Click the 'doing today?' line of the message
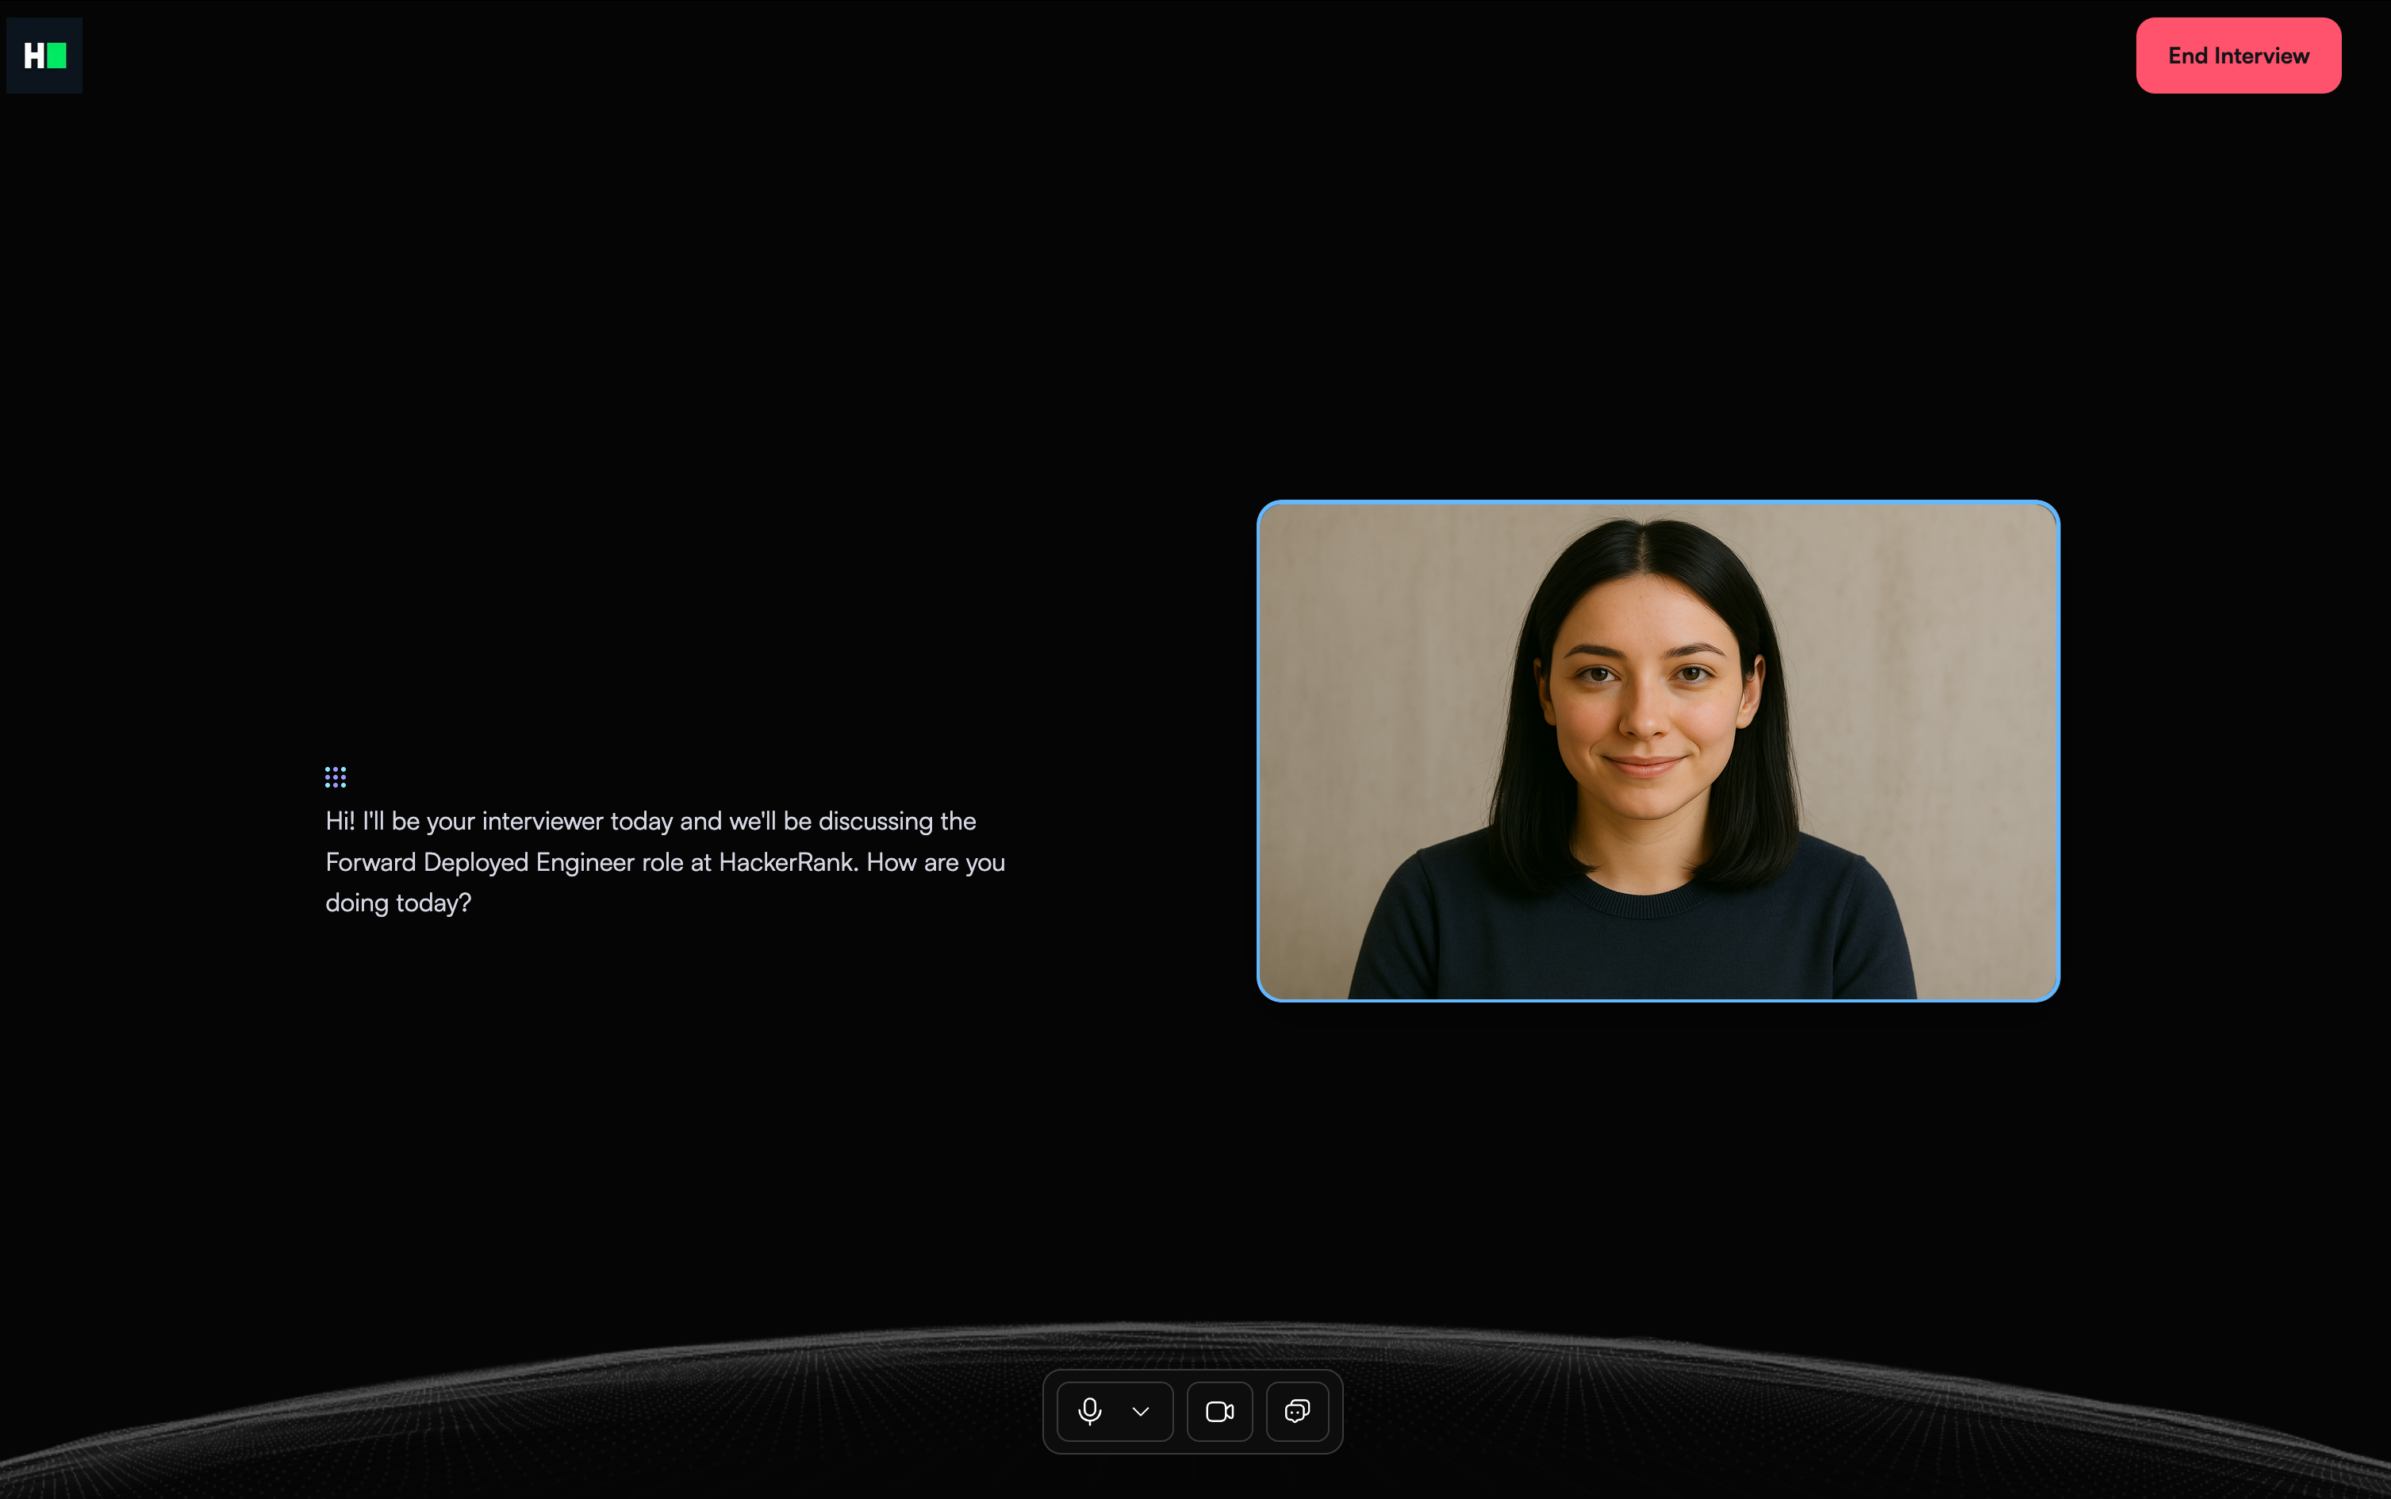Viewport: 2391px width, 1499px height. pyautogui.click(x=399, y=903)
